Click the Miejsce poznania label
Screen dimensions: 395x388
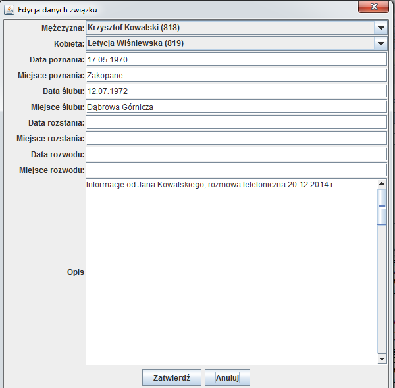[x=51, y=76]
